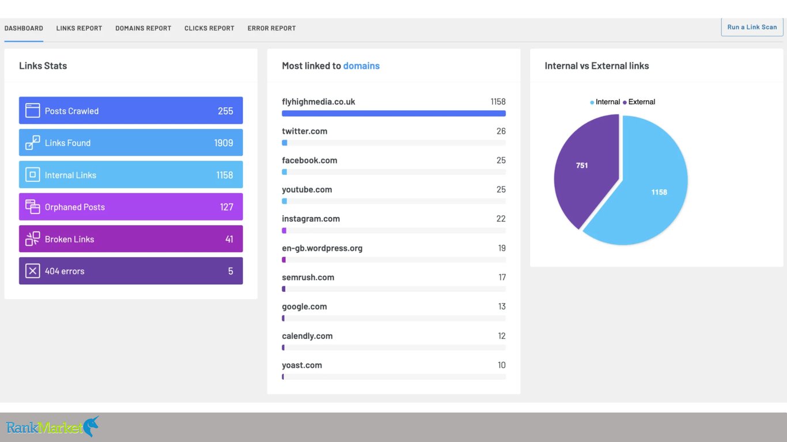This screenshot has height=442, width=787.
Task: Click the Orphaned Posts icon
Action: click(33, 207)
